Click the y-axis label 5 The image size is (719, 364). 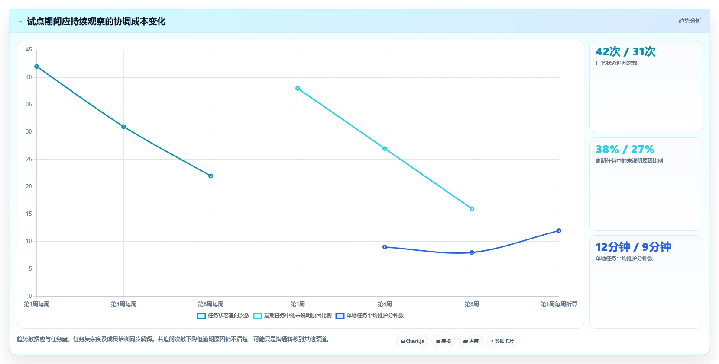coord(30,269)
